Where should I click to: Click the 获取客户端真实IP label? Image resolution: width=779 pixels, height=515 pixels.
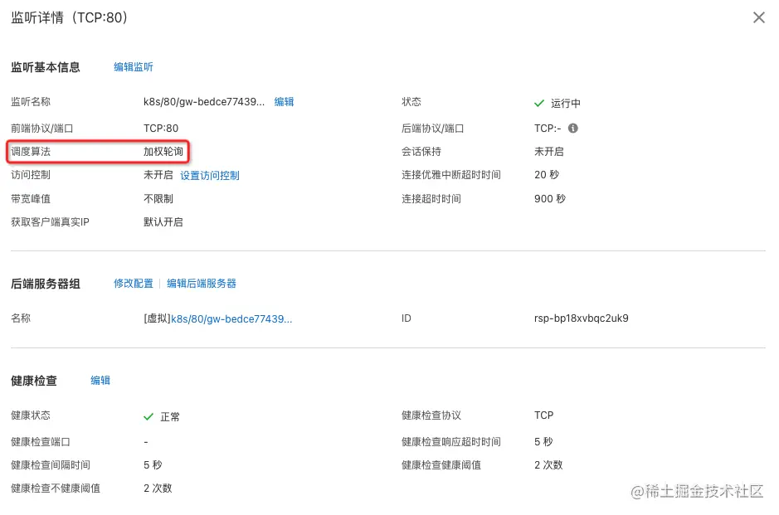50,222
